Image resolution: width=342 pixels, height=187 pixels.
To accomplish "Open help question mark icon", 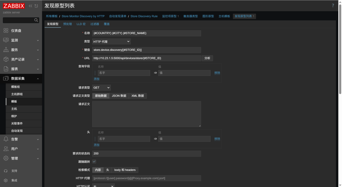I will coord(333,6).
